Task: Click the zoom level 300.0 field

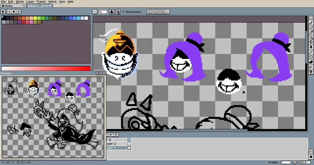Action: click(x=305, y=162)
